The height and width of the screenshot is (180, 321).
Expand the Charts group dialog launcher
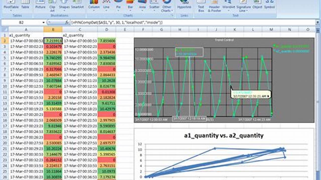[x=172, y=15]
